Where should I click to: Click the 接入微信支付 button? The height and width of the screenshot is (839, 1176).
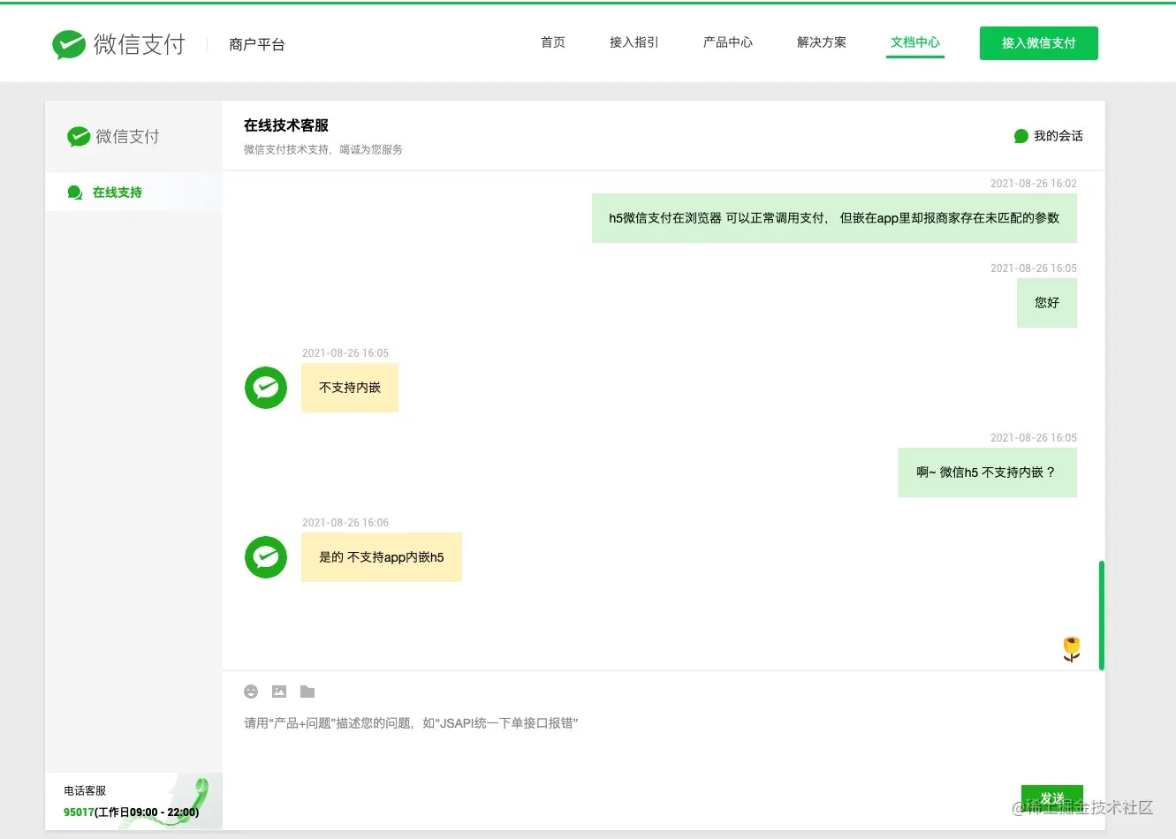(x=1039, y=43)
